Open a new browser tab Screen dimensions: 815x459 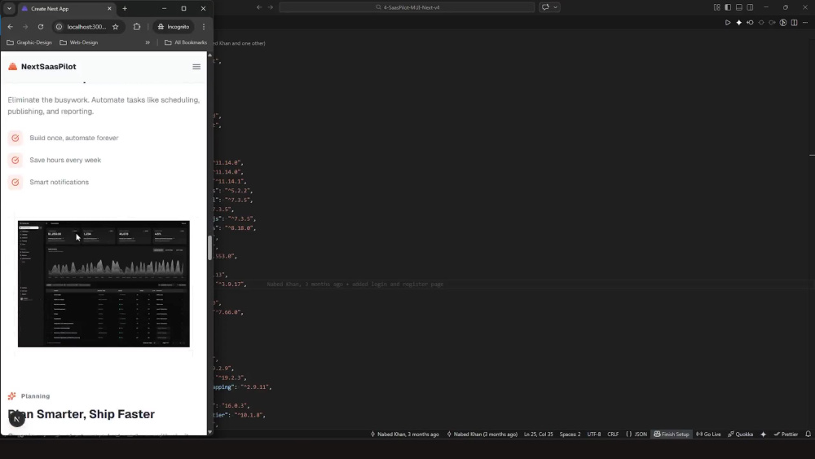click(125, 9)
